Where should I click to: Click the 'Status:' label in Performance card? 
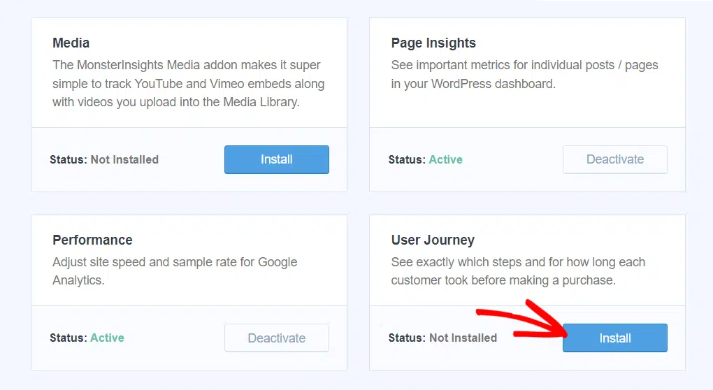point(69,338)
